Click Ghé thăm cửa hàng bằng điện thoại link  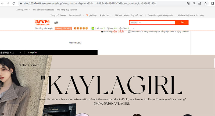(x=160, y=31)
